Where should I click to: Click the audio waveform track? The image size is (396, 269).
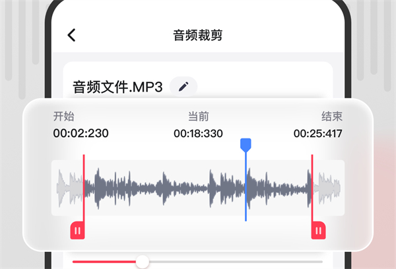point(198,188)
